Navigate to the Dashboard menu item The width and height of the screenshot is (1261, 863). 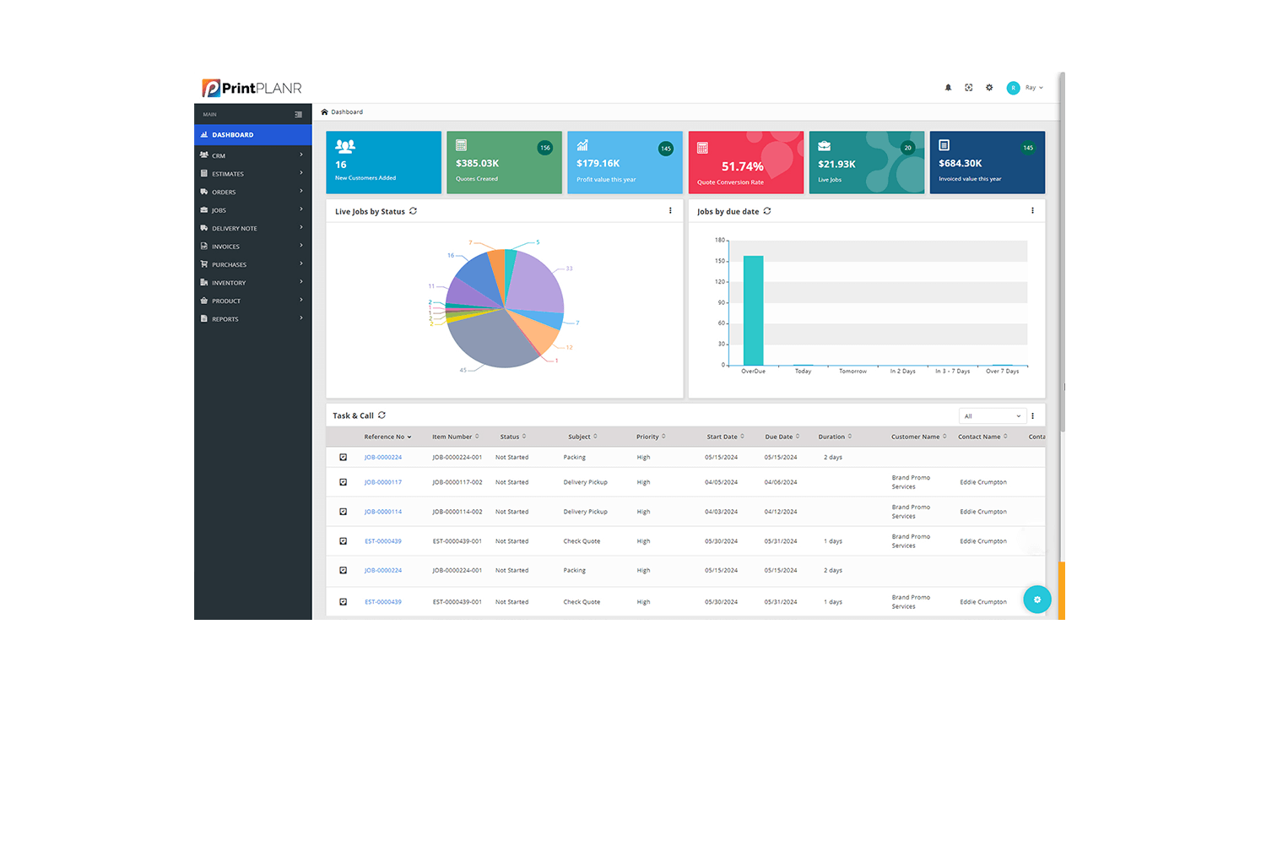tap(233, 134)
